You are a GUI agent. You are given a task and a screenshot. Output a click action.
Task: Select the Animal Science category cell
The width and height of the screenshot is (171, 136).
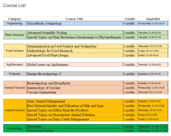click(x=15, y=110)
